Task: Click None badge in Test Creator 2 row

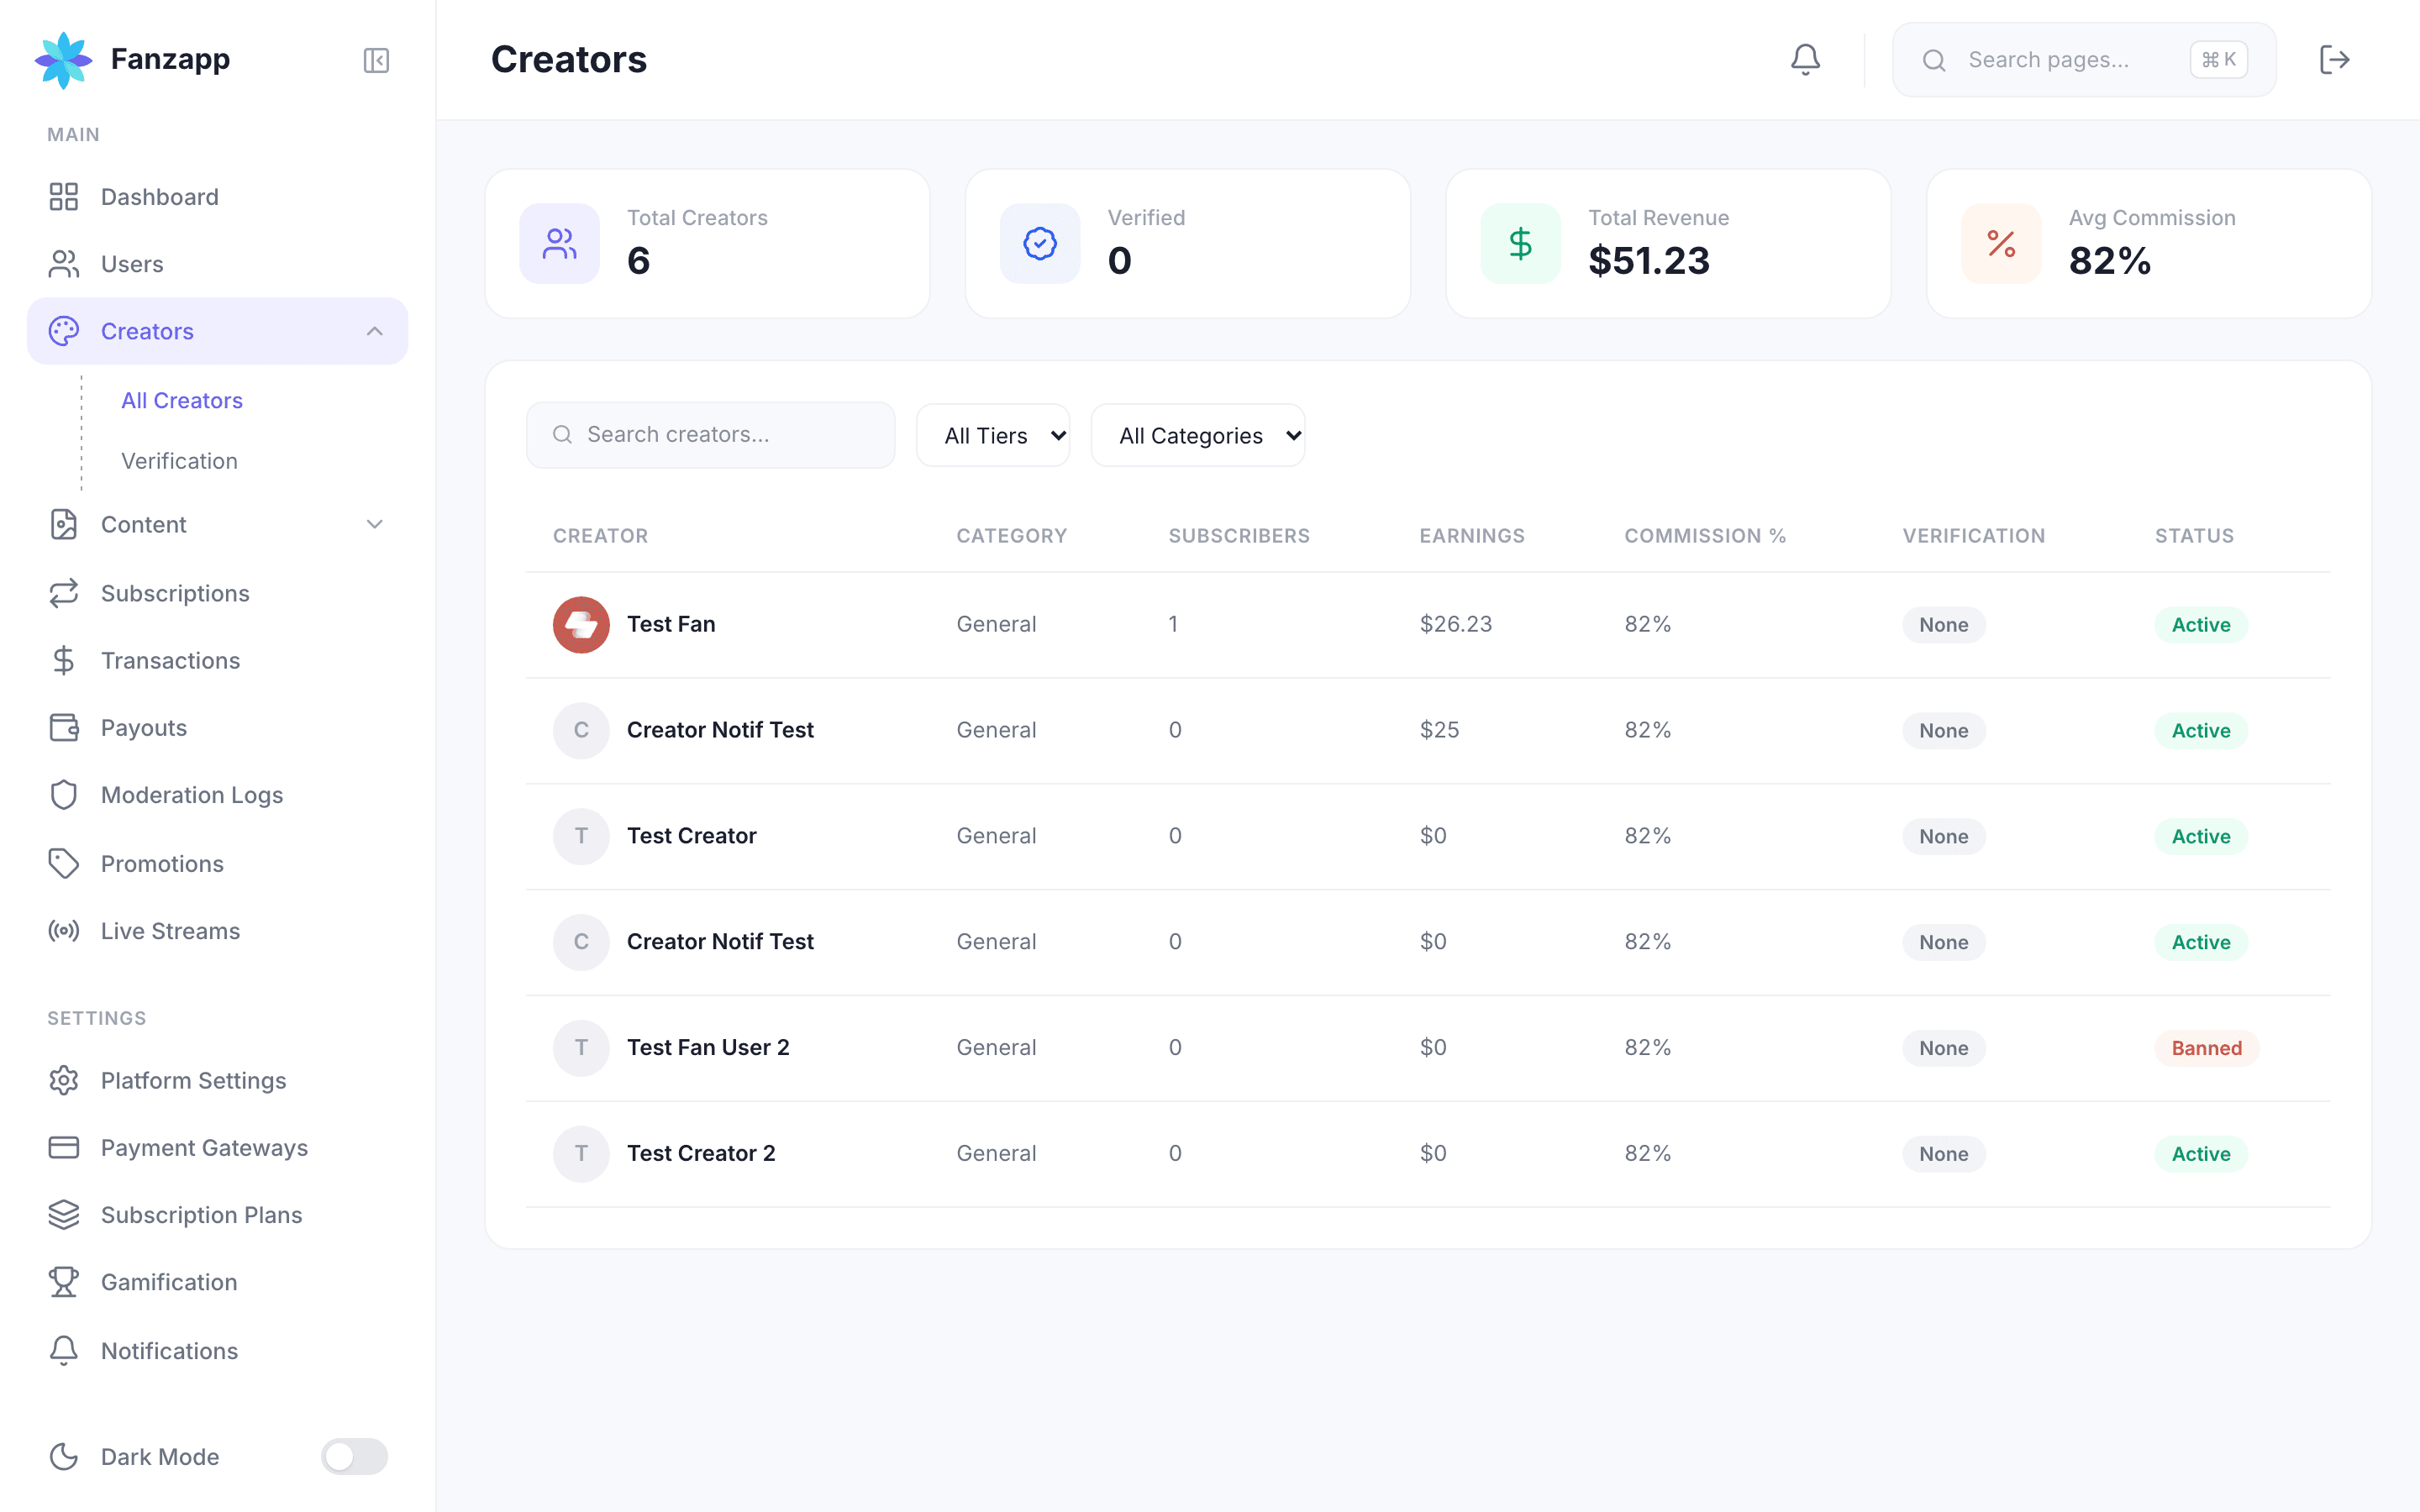Action: click(x=1943, y=1154)
